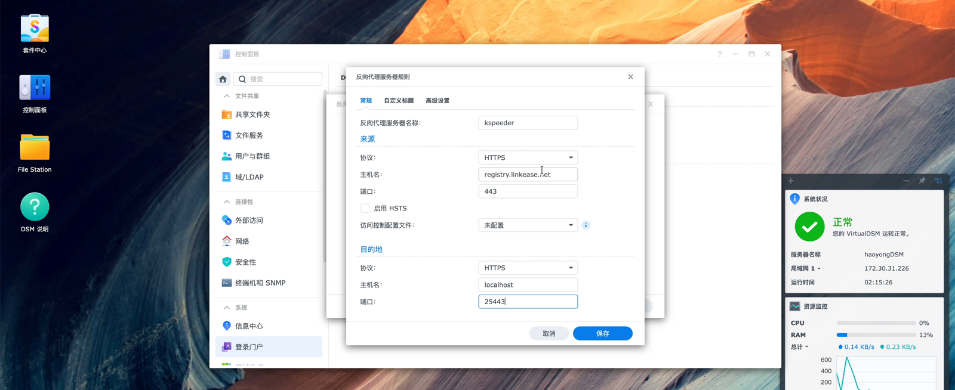Click the download rate 0.23 KB/s
Viewport: 955px width, 390px height.
click(898, 347)
